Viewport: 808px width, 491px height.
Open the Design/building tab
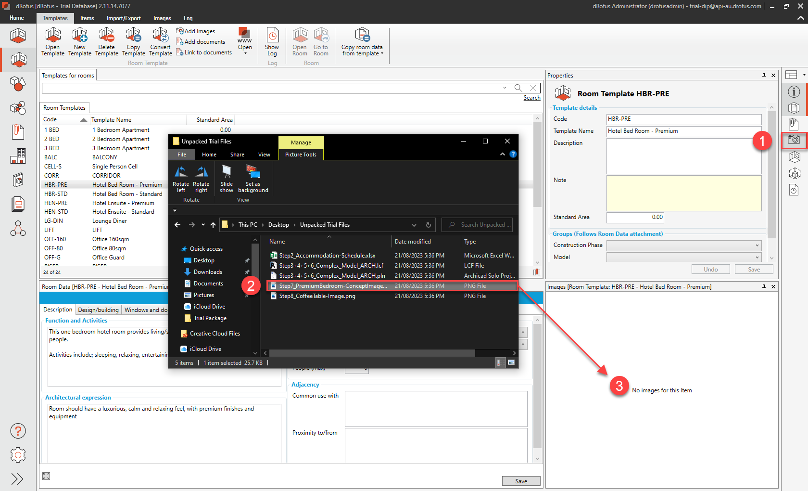click(98, 310)
